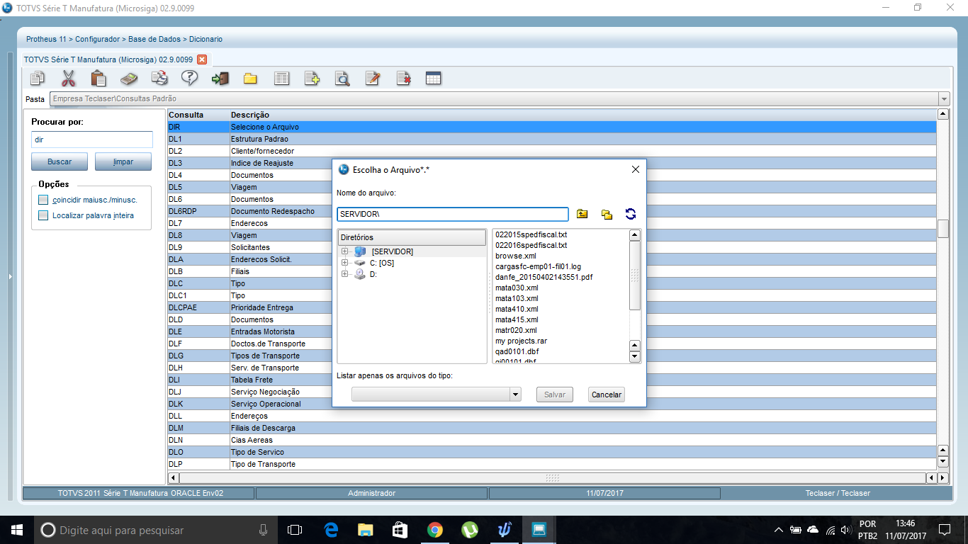Click the exit door toolbar icon
Screen dimensions: 968x544
[220, 78]
